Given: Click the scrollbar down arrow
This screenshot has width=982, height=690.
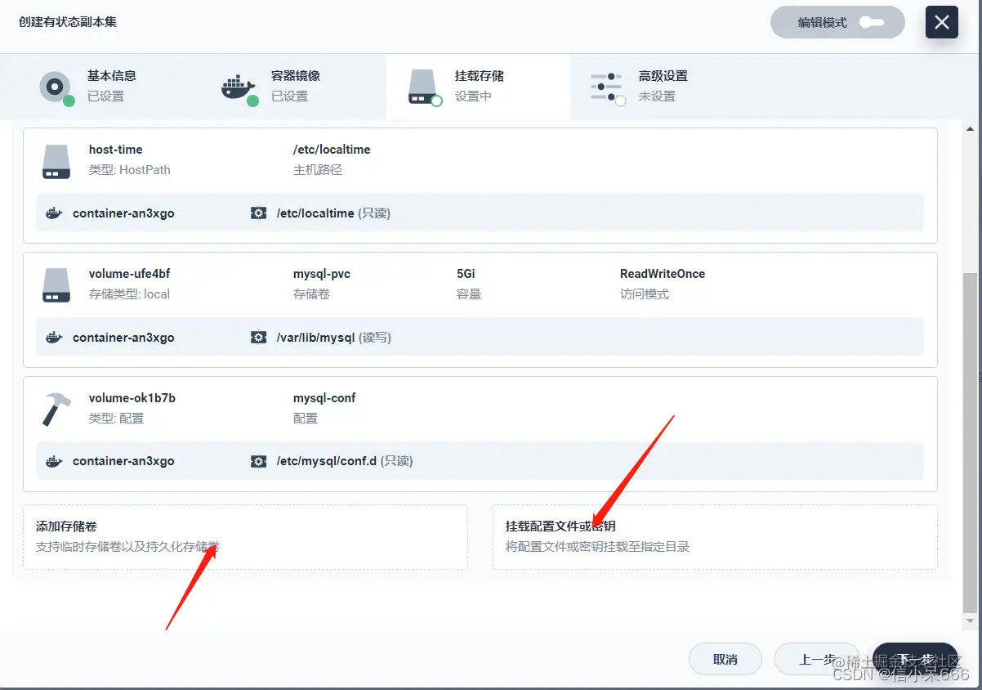Looking at the screenshot, I should click(x=970, y=621).
